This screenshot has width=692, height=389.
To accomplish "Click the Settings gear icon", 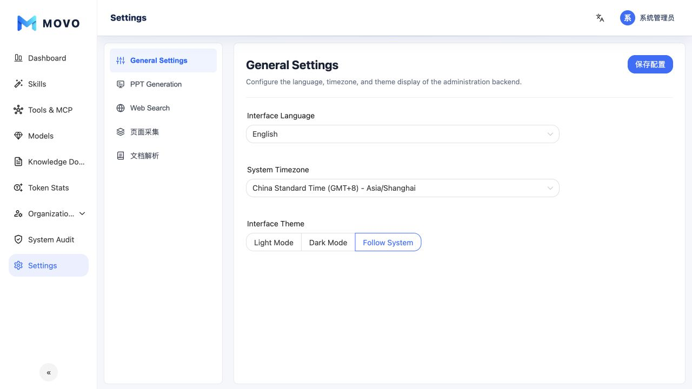I will pos(18,265).
